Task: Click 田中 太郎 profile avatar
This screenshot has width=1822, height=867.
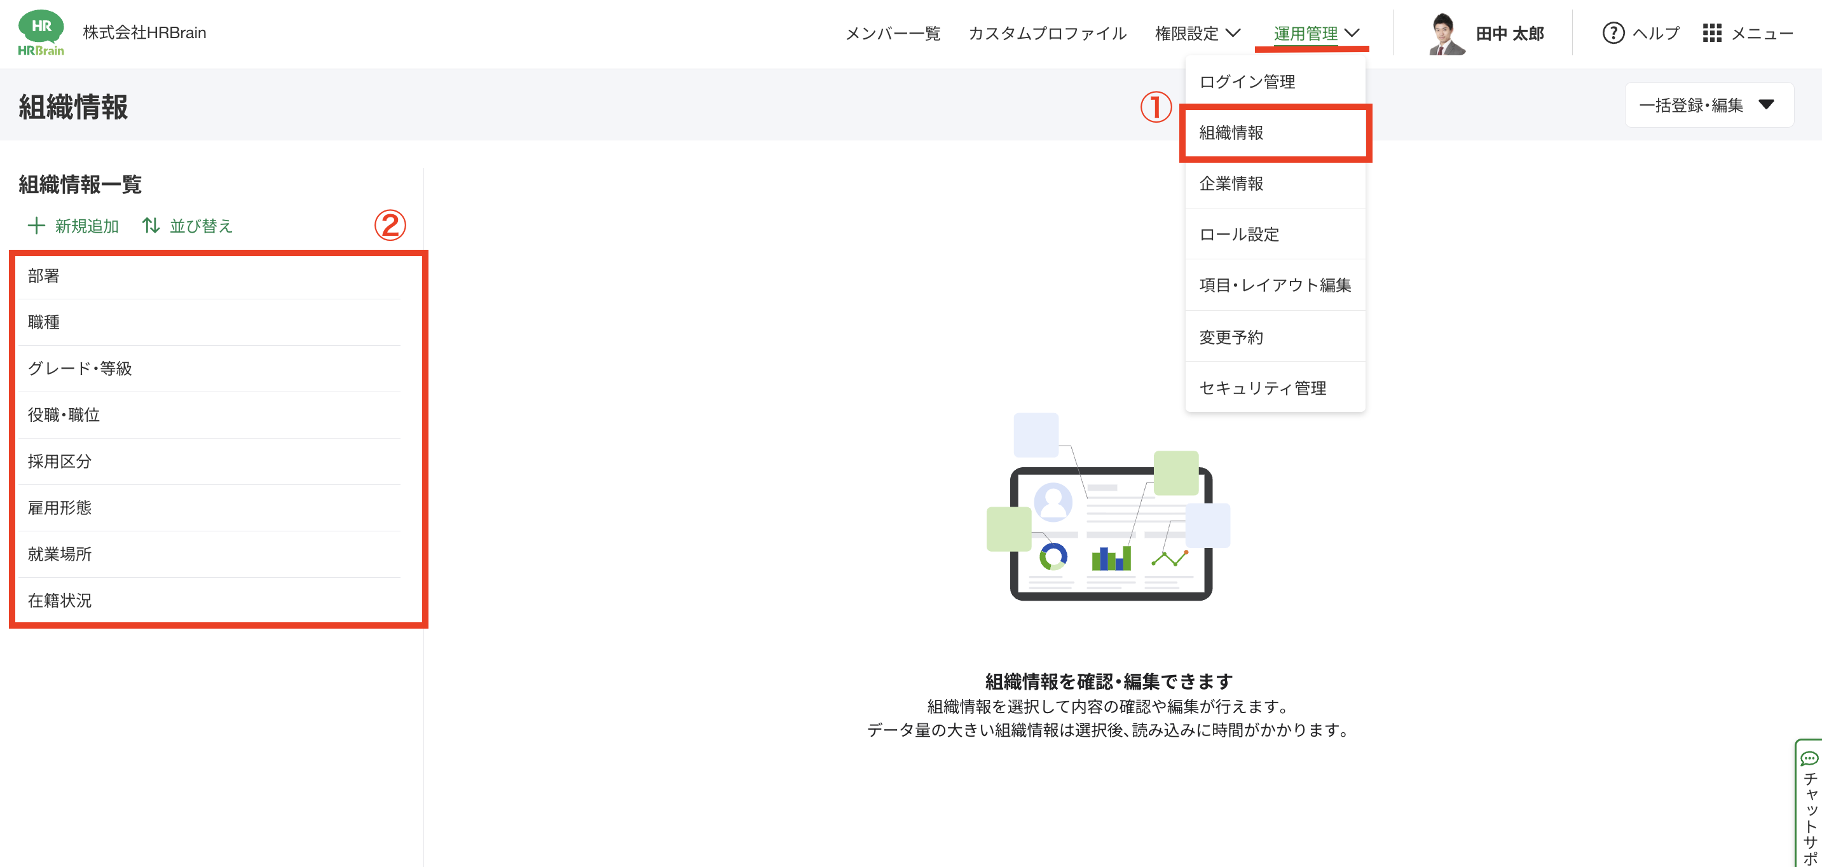Action: 1446,33
